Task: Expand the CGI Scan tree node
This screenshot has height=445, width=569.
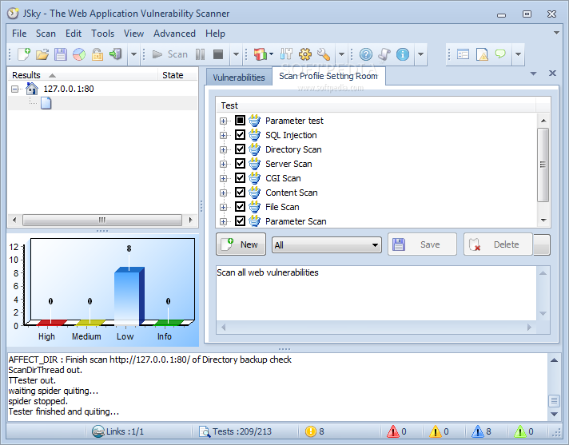Action: pyautogui.click(x=224, y=178)
